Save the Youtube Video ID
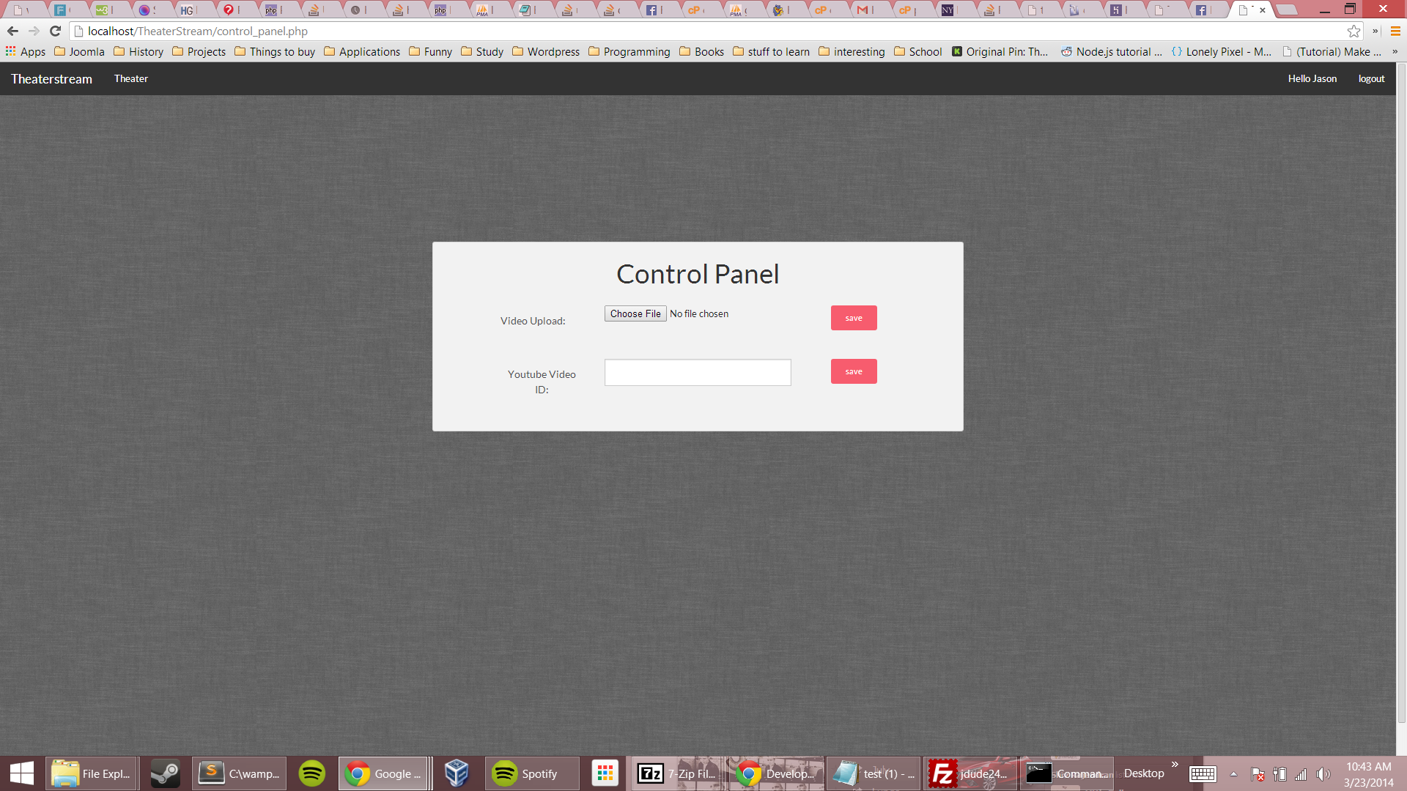Viewport: 1407px width, 791px height. point(853,371)
